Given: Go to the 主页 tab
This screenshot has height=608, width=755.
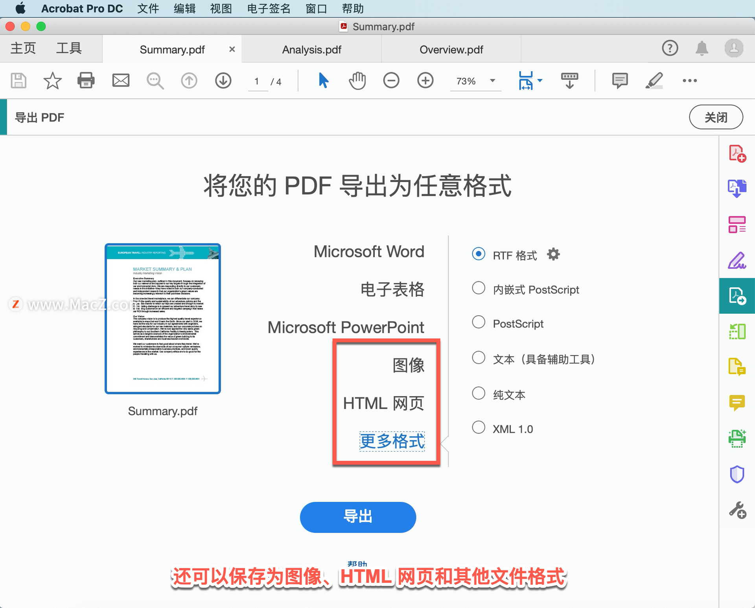Looking at the screenshot, I should 23,48.
